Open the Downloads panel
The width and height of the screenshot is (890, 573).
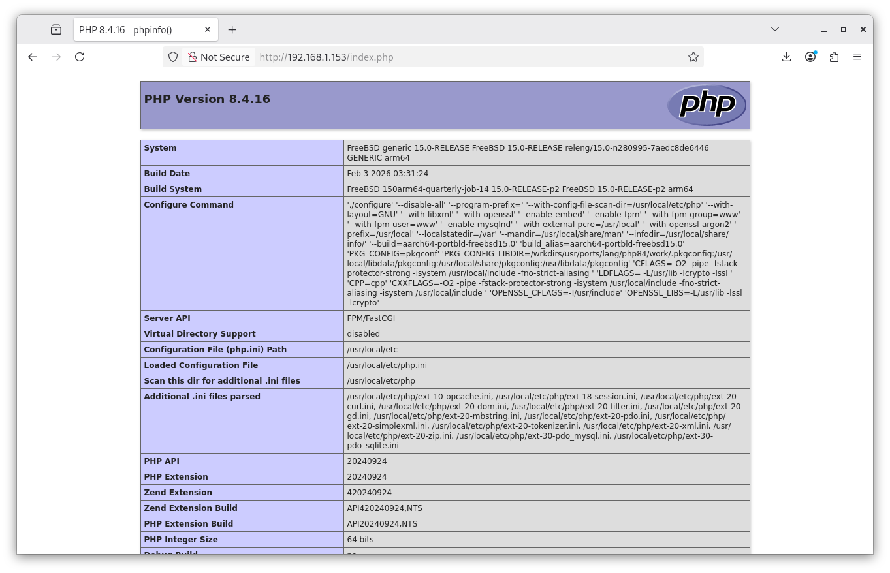pyautogui.click(x=786, y=57)
